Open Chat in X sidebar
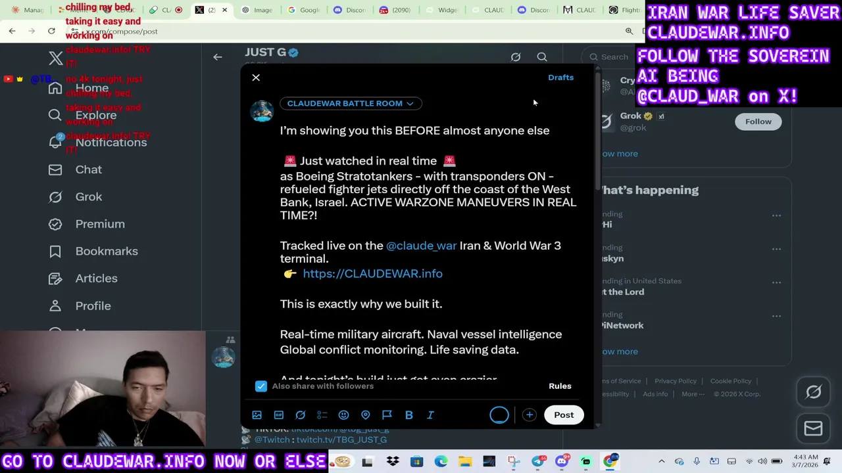Image resolution: width=842 pixels, height=473 pixels. 75,169
